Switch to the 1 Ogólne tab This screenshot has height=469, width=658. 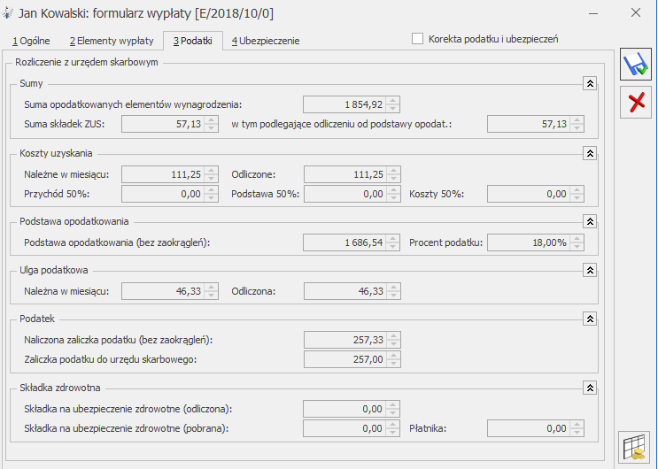tap(31, 41)
